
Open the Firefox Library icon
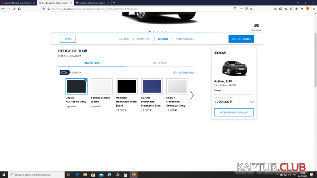[275, 9]
